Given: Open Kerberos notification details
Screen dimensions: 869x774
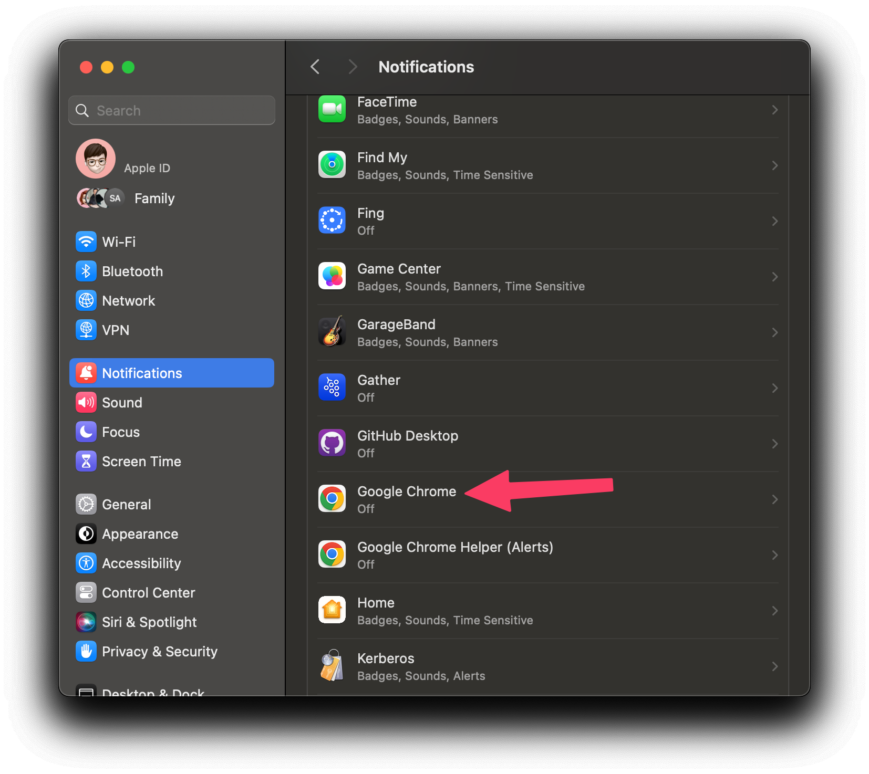Looking at the screenshot, I should pyautogui.click(x=774, y=666).
